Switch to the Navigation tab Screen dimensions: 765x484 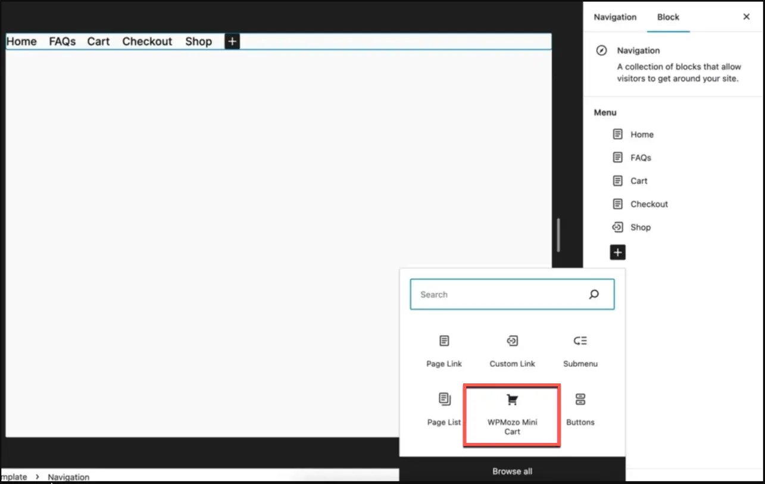[x=615, y=17]
